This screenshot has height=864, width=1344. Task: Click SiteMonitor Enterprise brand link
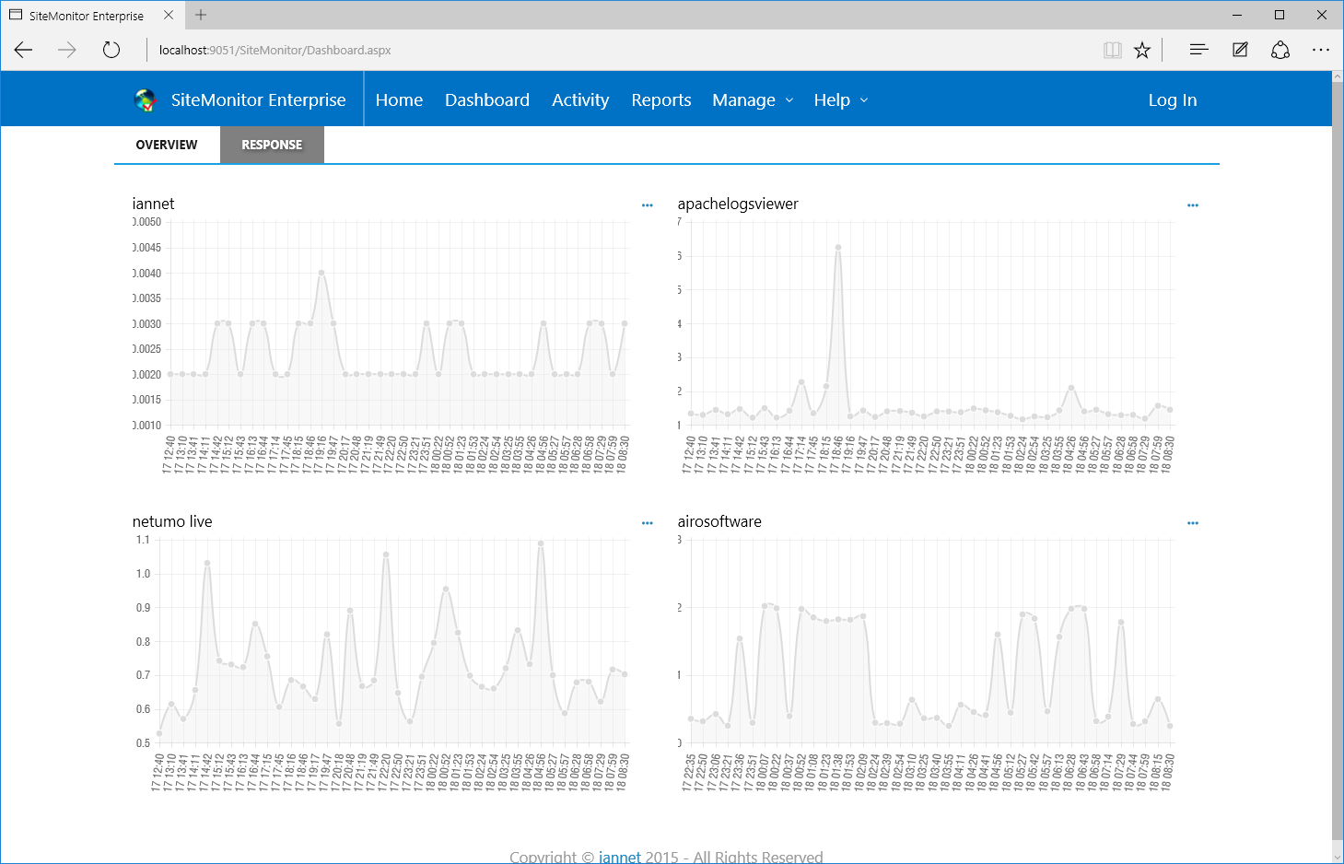[x=259, y=100]
